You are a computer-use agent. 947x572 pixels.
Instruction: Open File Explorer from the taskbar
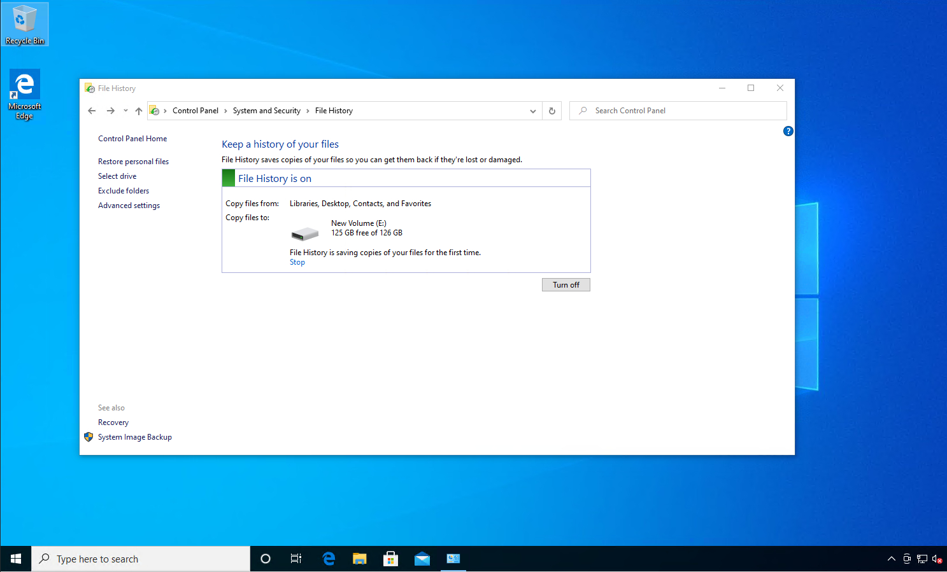pos(360,559)
